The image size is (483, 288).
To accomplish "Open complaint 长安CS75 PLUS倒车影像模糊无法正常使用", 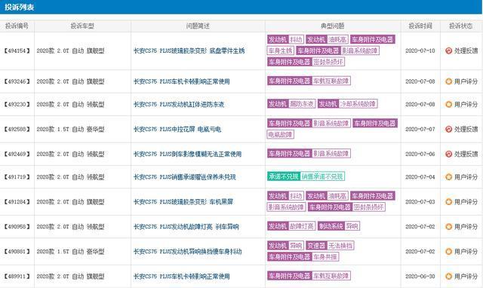I will coord(187,154).
